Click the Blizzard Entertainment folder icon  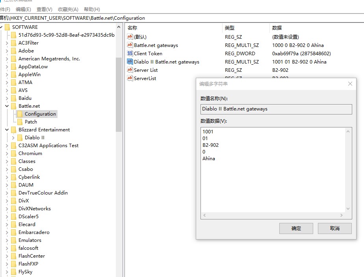14,130
